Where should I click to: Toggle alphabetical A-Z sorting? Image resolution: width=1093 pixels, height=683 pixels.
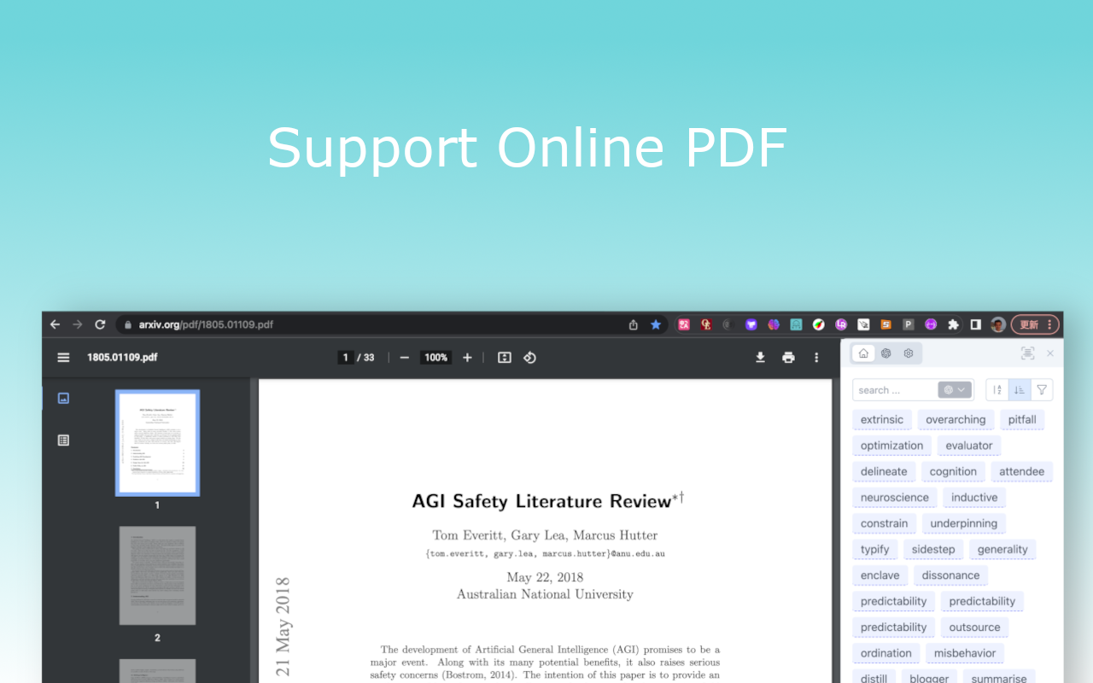(x=997, y=390)
